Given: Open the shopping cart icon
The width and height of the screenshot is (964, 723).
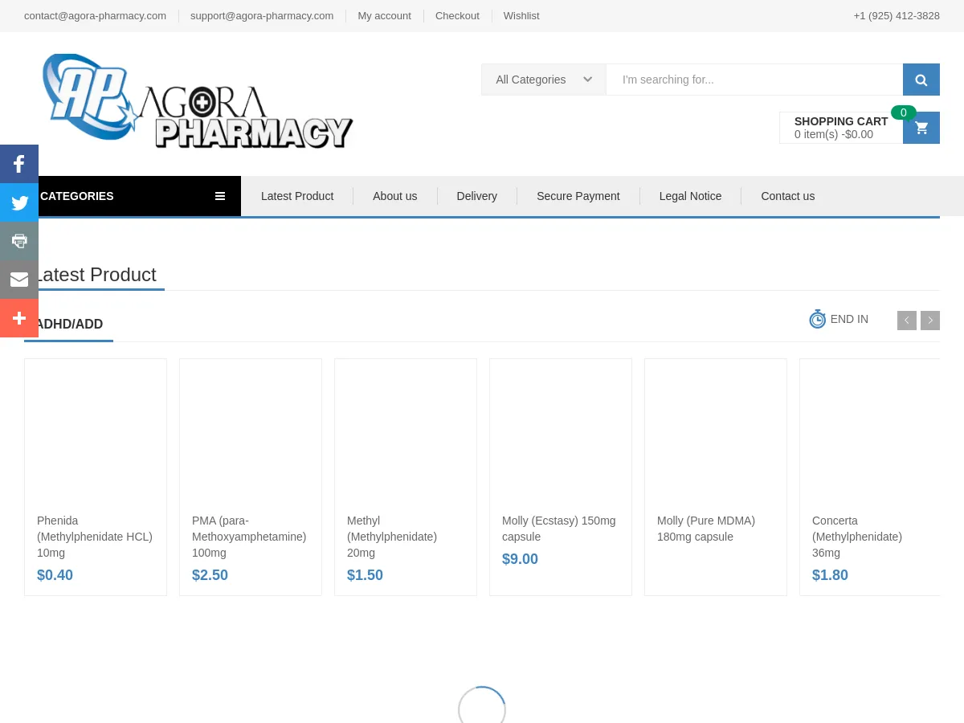Looking at the screenshot, I should pyautogui.click(x=921, y=128).
